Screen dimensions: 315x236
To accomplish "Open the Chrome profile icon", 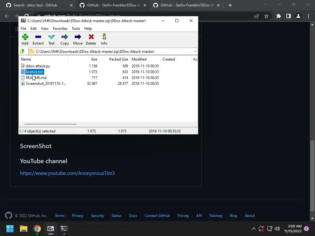I will tap(298, 16).
